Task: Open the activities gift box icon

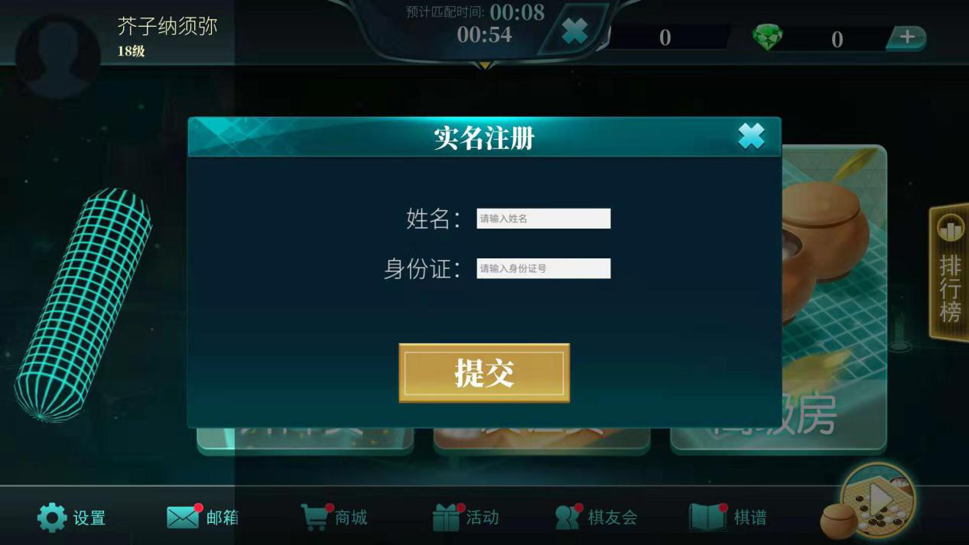Action: click(x=447, y=517)
